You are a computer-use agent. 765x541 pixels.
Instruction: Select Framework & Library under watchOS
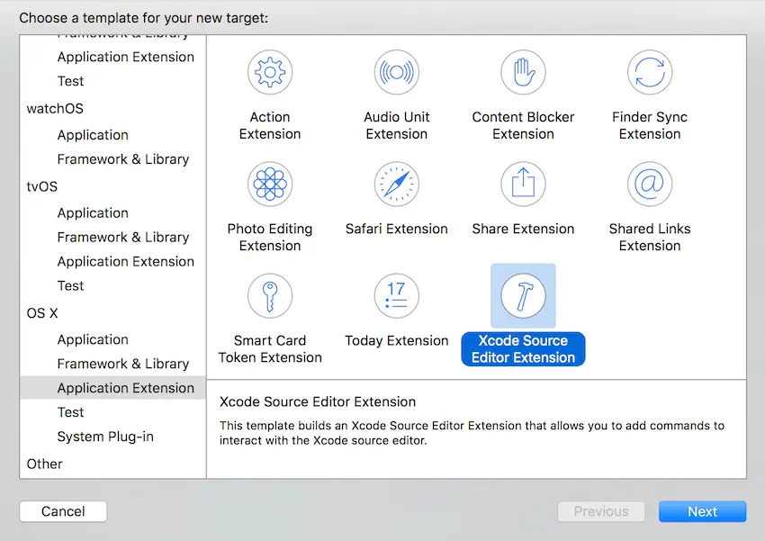[123, 159]
